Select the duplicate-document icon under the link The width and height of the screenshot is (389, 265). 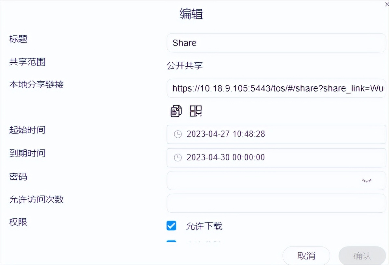[x=176, y=111]
